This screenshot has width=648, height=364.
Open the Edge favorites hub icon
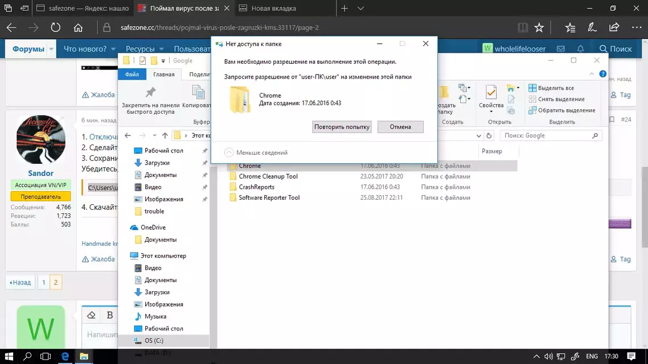point(571,28)
